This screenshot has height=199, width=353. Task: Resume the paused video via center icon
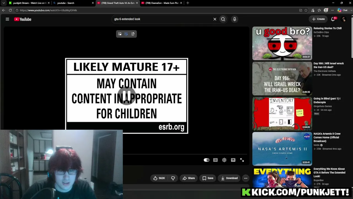pyautogui.click(x=127, y=96)
